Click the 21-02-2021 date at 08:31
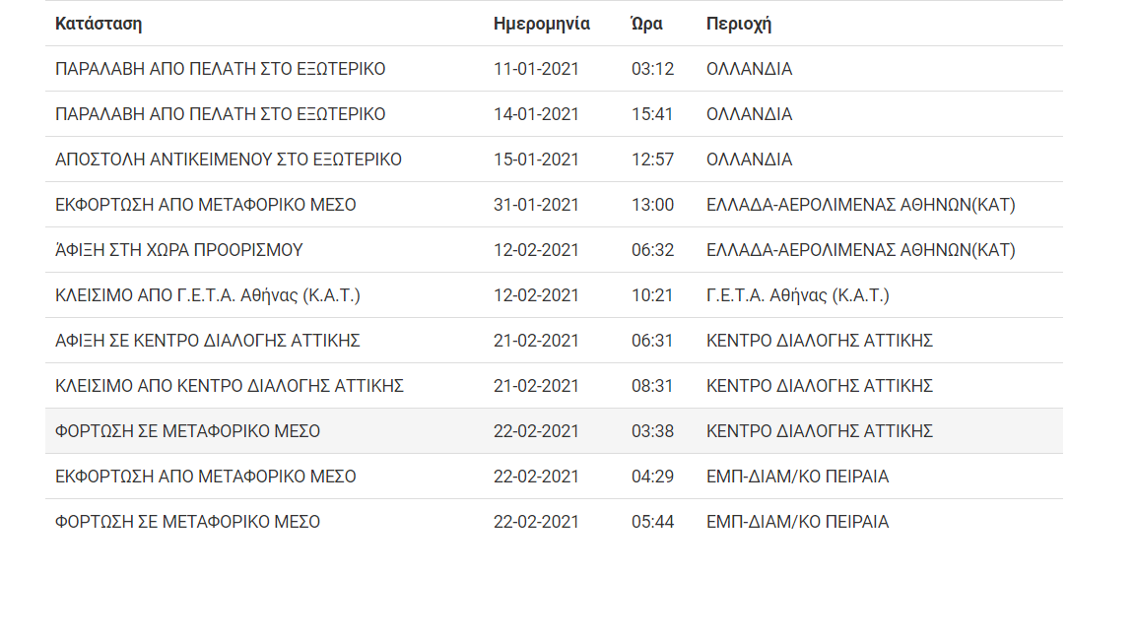 click(x=536, y=386)
